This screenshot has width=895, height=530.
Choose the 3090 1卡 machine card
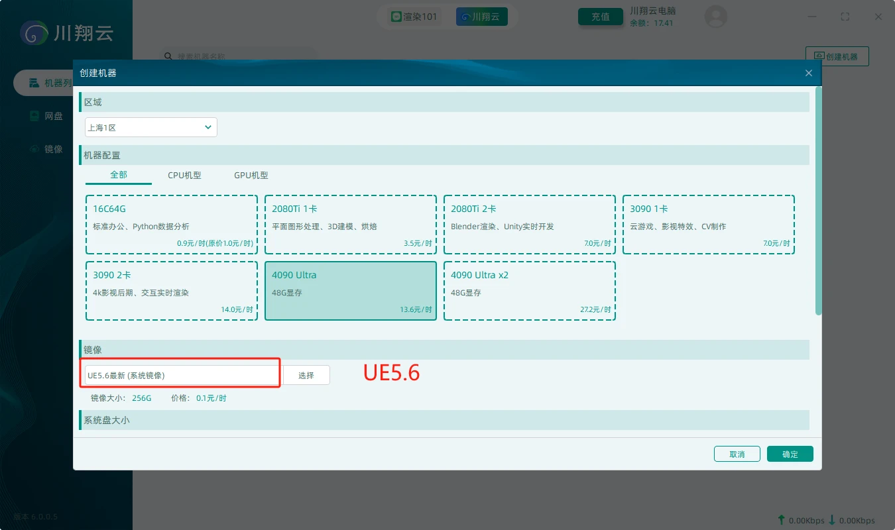tap(709, 225)
